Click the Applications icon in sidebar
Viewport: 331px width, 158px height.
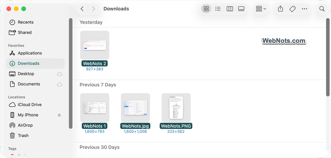point(12,53)
